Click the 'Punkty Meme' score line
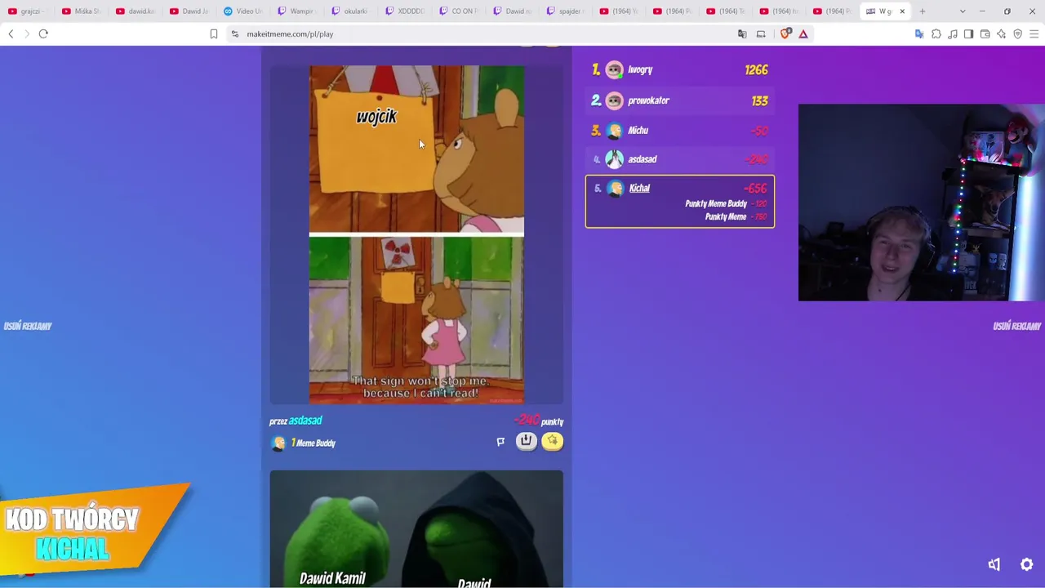Image resolution: width=1045 pixels, height=588 pixels. click(736, 216)
